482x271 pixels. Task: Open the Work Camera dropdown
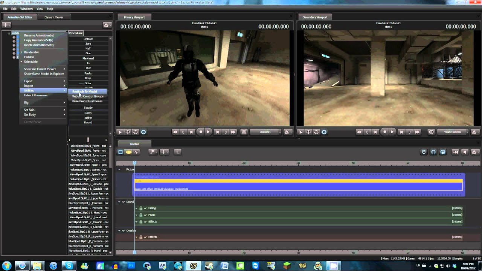coord(452,132)
